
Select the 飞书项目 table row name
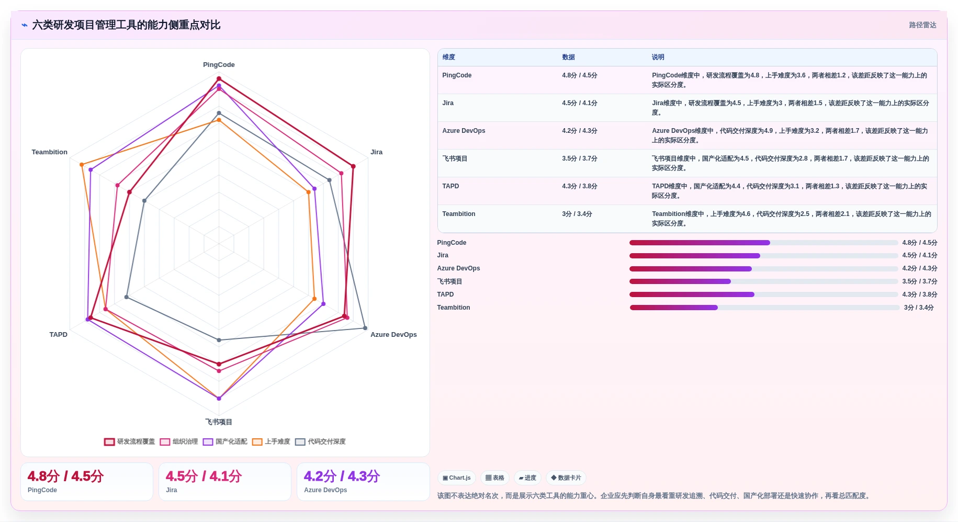coord(455,158)
